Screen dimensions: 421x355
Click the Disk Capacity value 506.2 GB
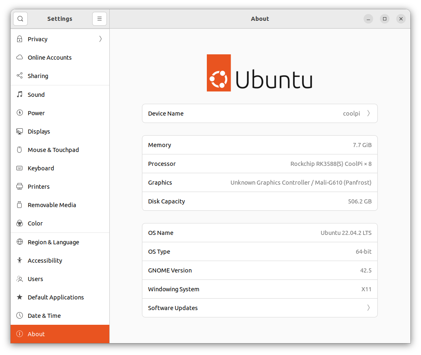tap(360, 201)
